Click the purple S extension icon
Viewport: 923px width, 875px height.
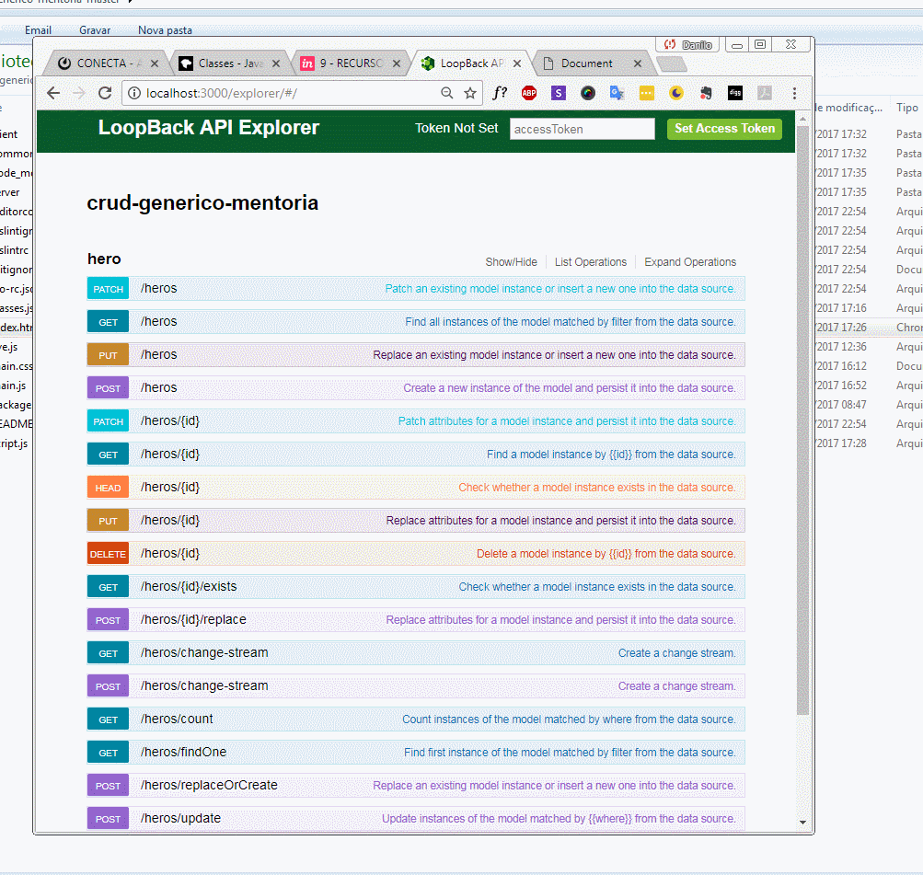(x=558, y=93)
